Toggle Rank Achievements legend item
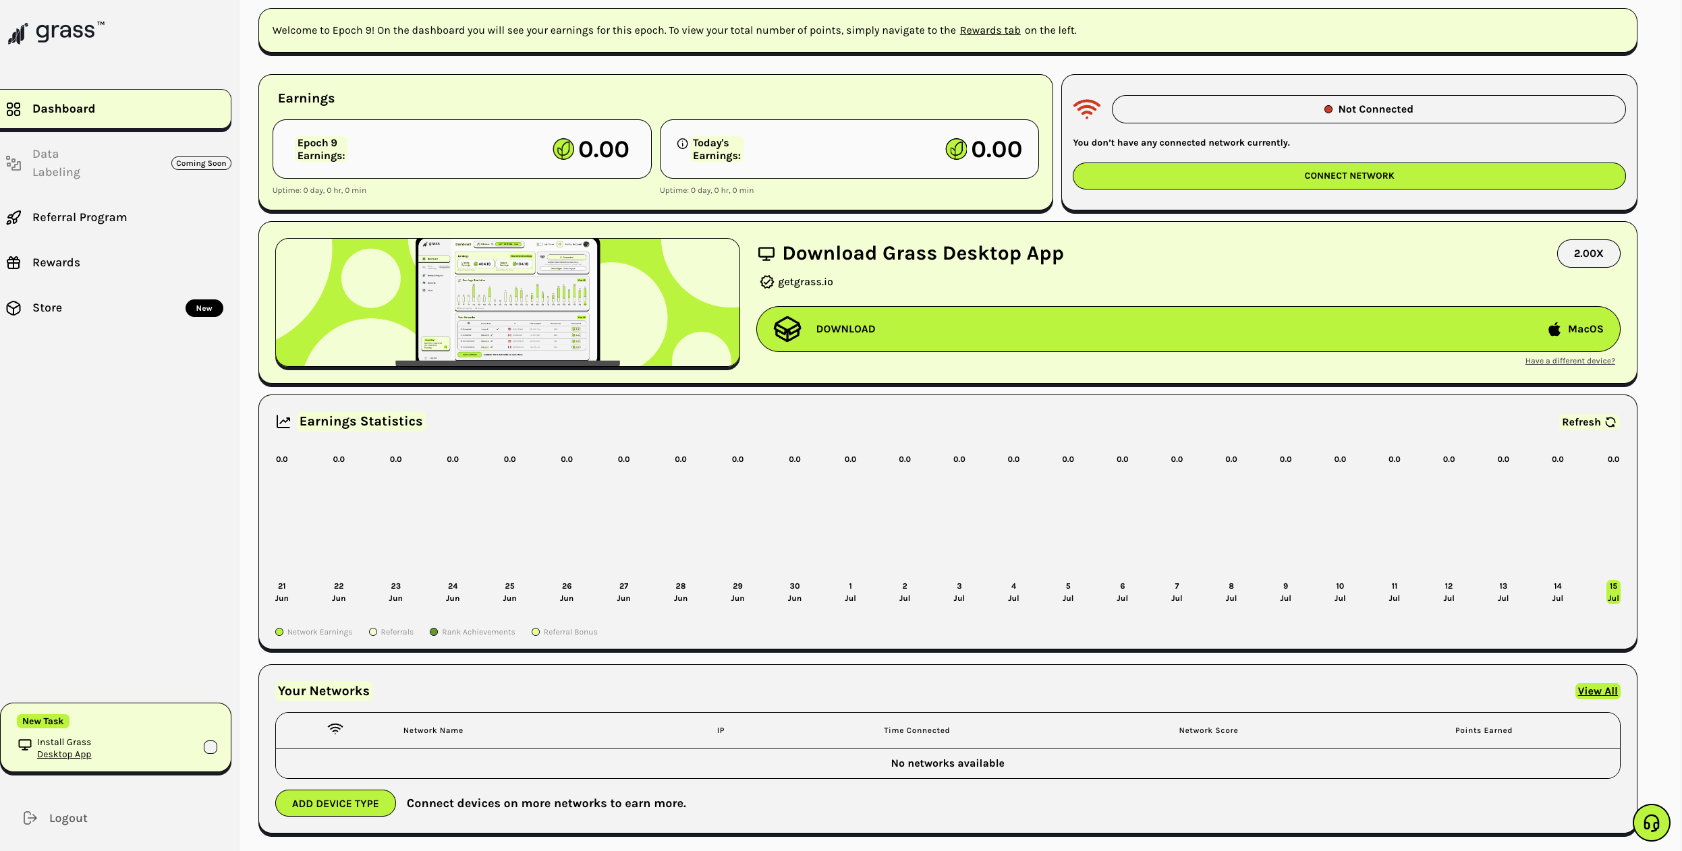This screenshot has width=1682, height=851. [x=472, y=632]
